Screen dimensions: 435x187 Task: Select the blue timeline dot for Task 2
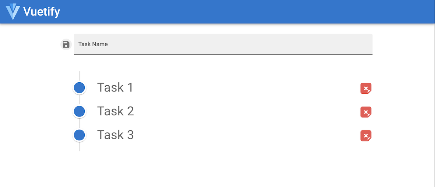(80, 111)
